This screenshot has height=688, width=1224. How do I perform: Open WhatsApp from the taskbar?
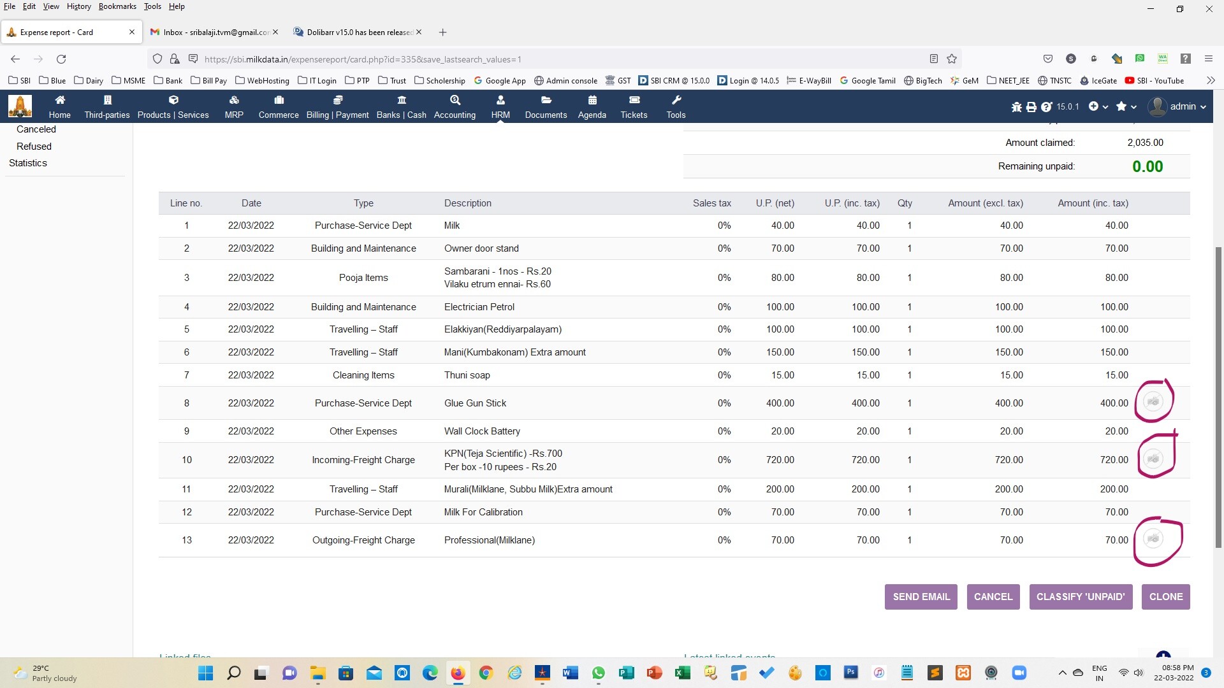tap(598, 673)
